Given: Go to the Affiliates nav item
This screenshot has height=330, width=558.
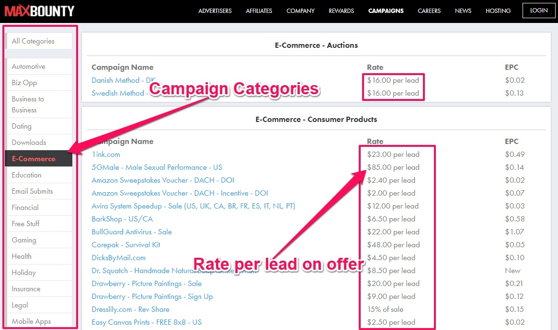Looking at the screenshot, I should tap(259, 11).
